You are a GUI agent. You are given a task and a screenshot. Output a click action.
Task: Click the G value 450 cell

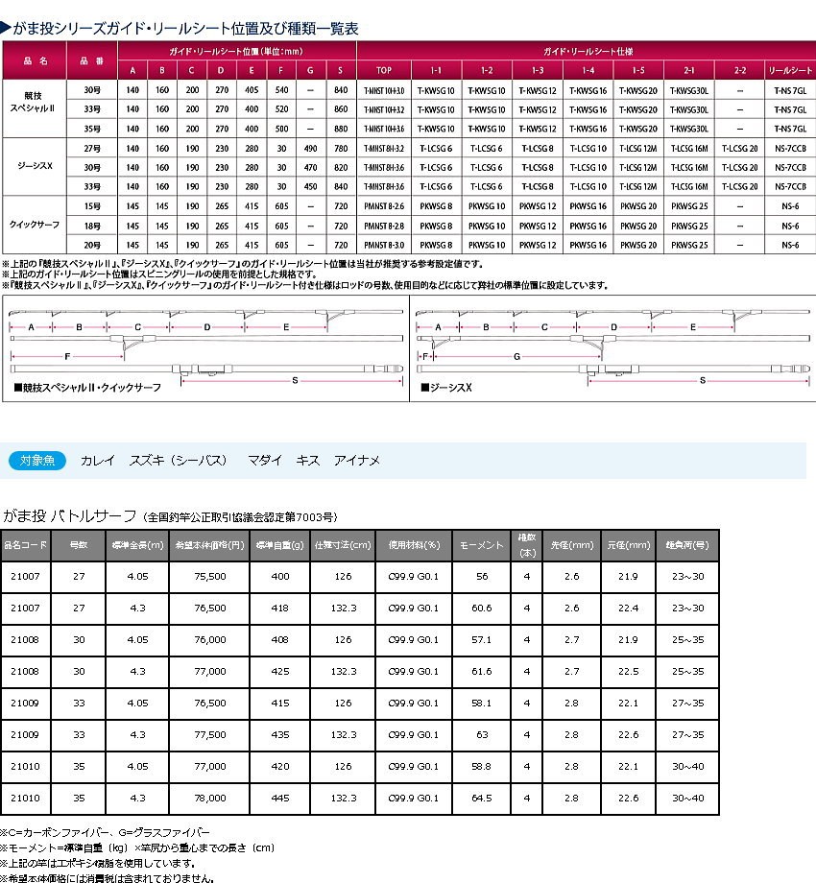pyautogui.click(x=310, y=186)
